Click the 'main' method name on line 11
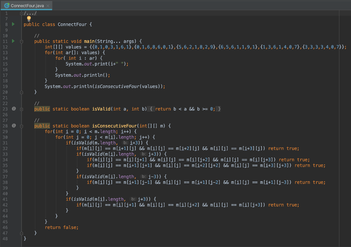Image resolution: width=351 pixels, height=247 pixels. coord(89,41)
